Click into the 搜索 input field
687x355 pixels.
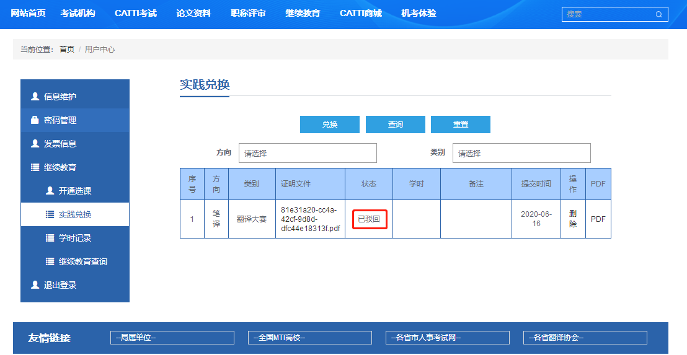coord(608,14)
